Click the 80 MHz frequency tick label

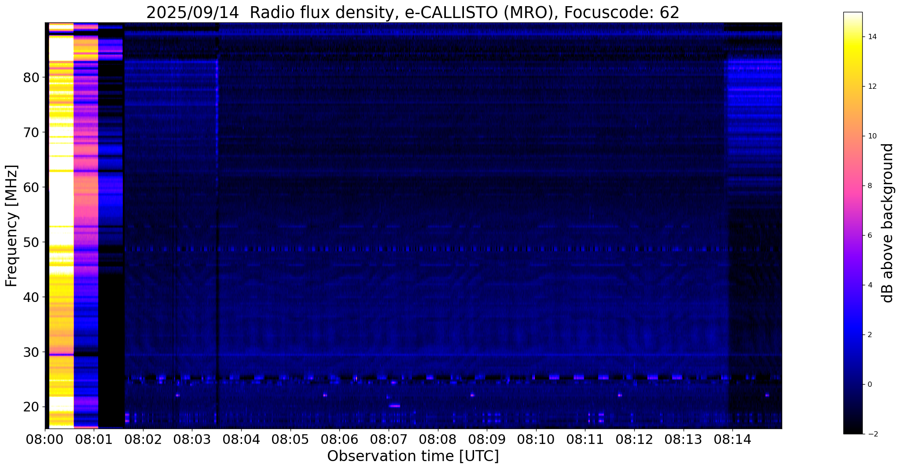point(31,78)
